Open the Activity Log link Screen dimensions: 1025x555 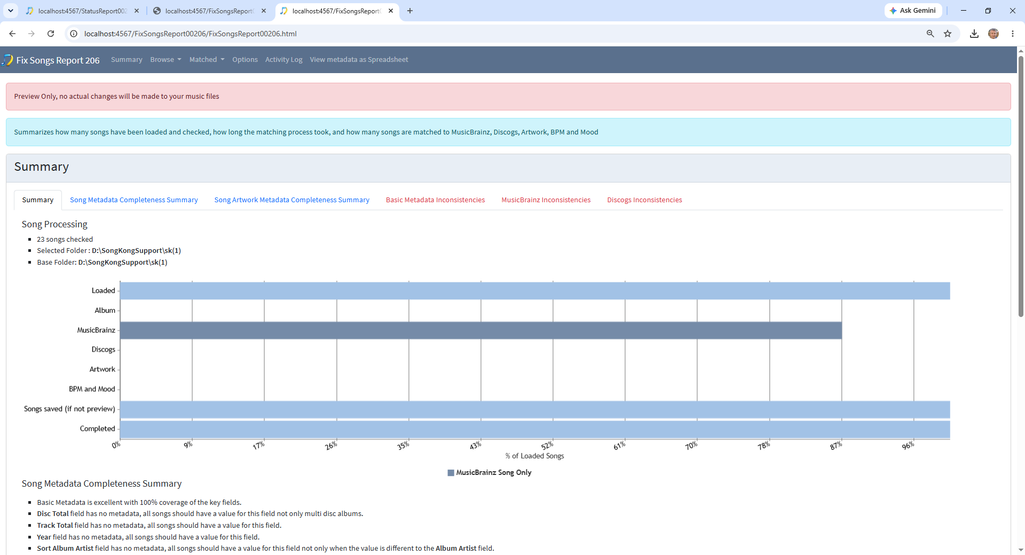[x=283, y=60]
